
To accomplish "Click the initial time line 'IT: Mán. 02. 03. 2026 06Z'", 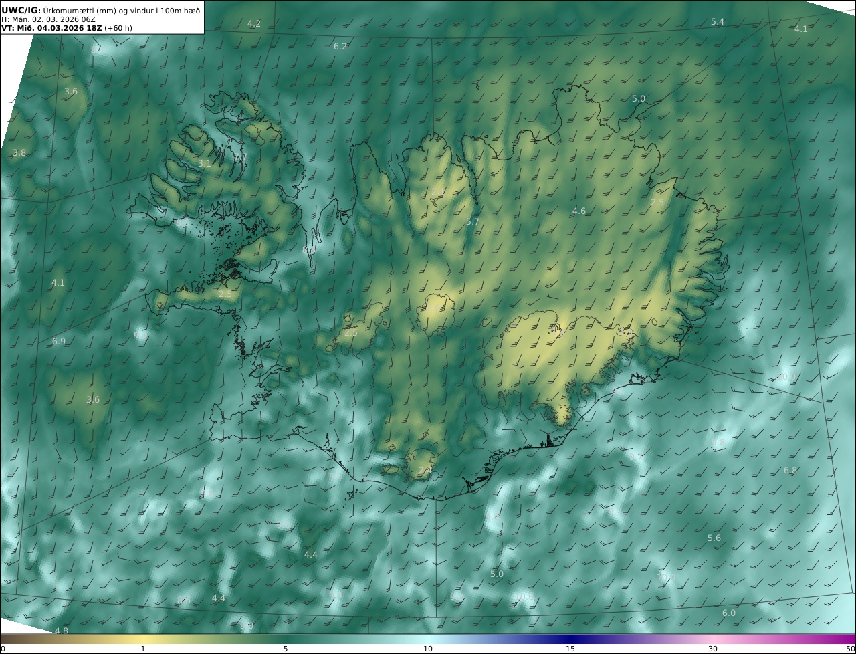I will coord(47,19).
